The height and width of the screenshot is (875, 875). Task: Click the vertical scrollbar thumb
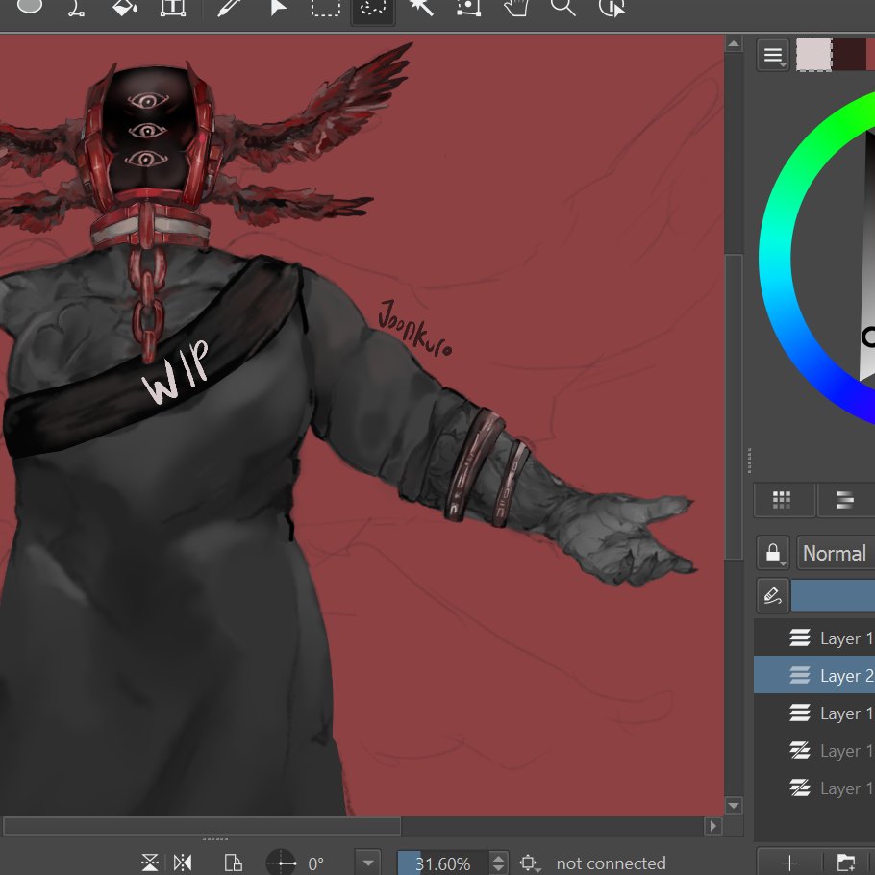(734, 406)
